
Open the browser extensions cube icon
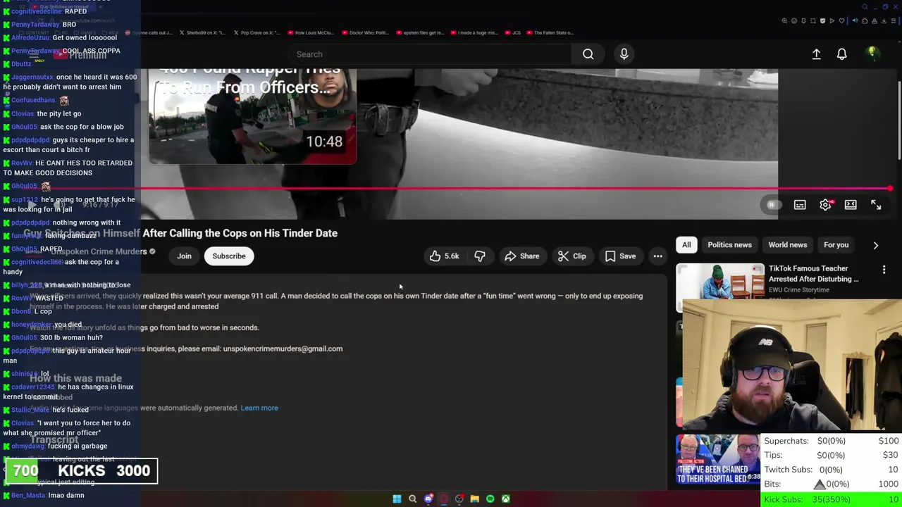pos(865,21)
